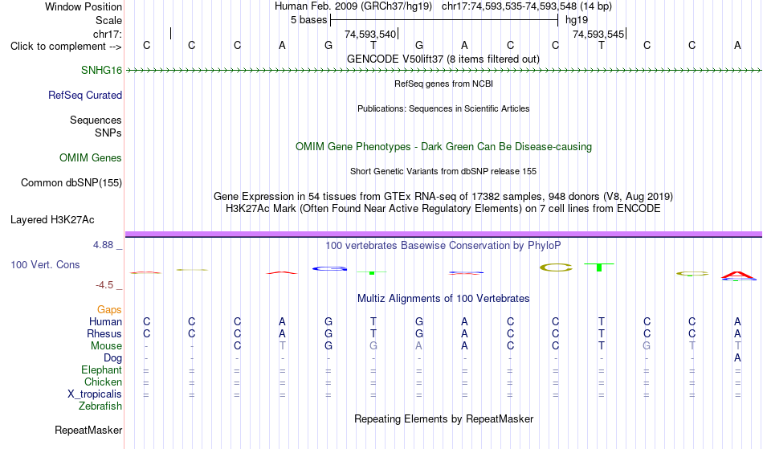
Task: Click the blue G conservation logo
Action: click(329, 268)
